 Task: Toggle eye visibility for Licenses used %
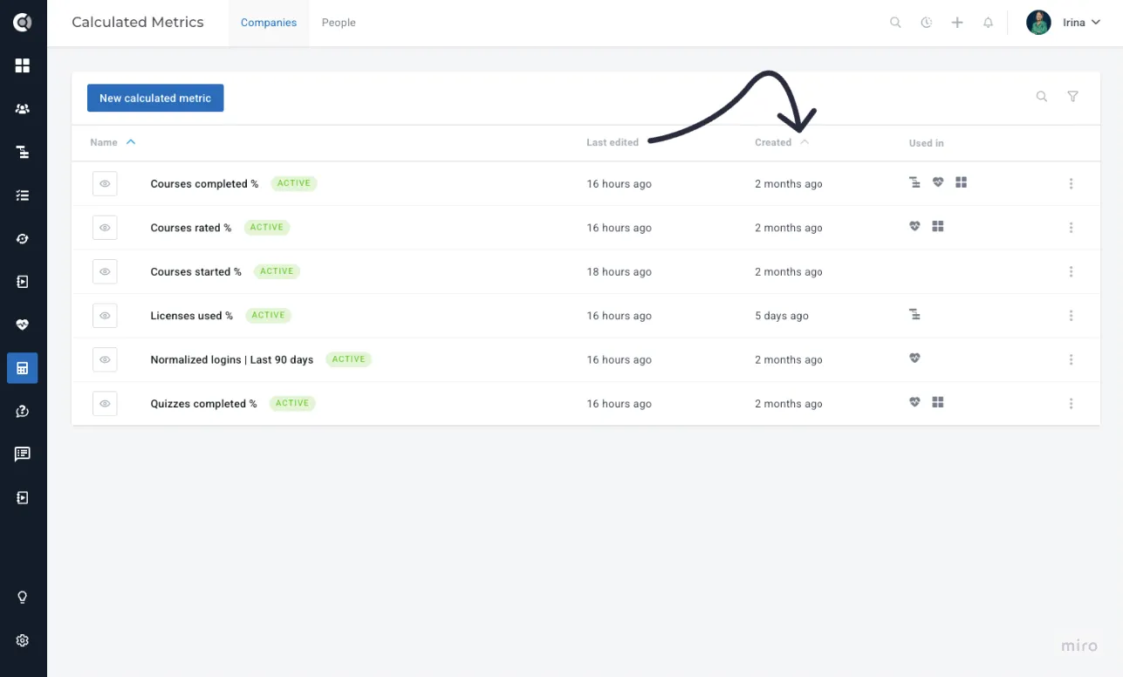pos(105,316)
